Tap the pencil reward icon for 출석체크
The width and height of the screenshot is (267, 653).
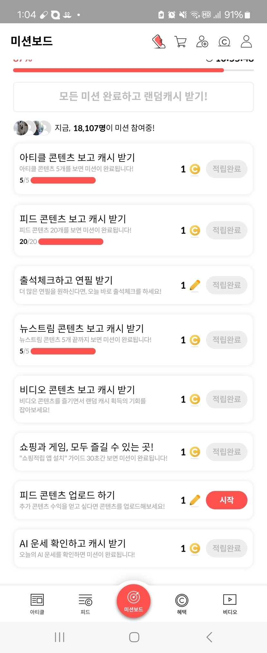195,285
